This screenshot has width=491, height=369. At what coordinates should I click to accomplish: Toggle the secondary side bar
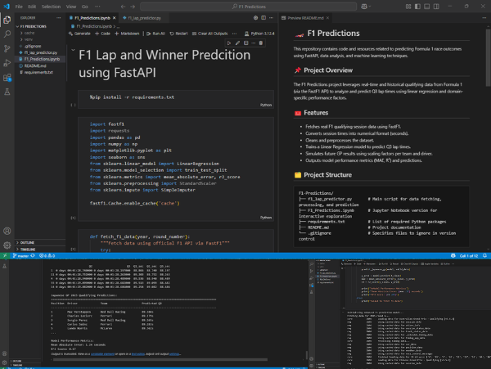point(436,7)
